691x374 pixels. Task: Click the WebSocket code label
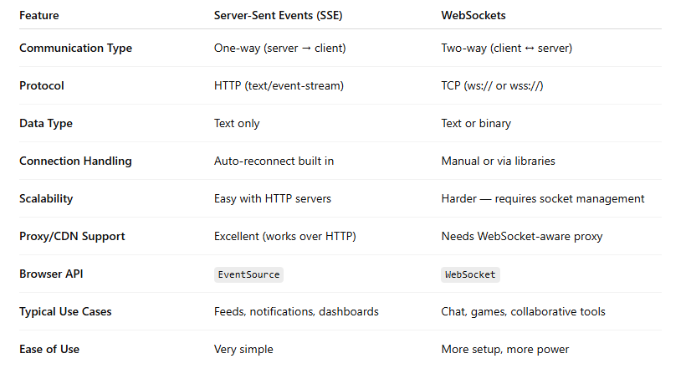pyautogui.click(x=470, y=274)
